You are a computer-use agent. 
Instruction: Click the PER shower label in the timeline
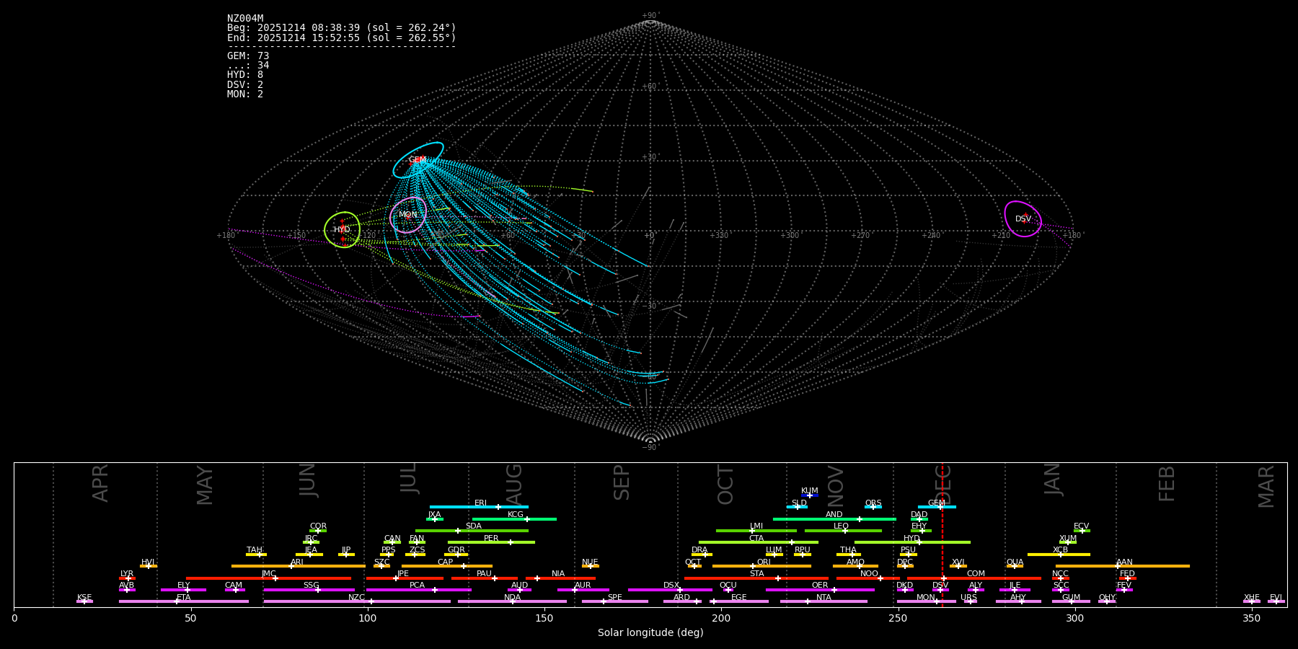pyautogui.click(x=491, y=539)
